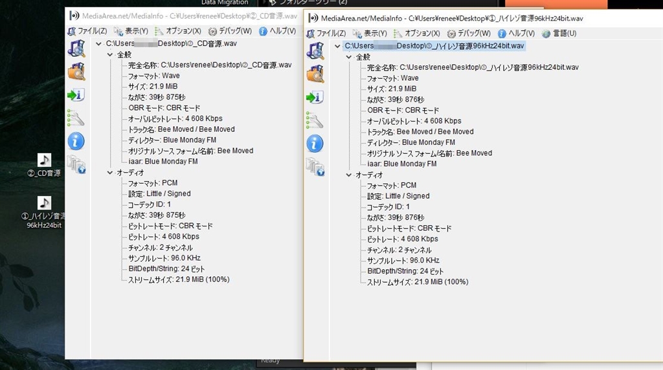This screenshot has height=370, width=663.
Task: Click the web pages icon in the right MediaInfo sidebar
Action: [x=315, y=167]
